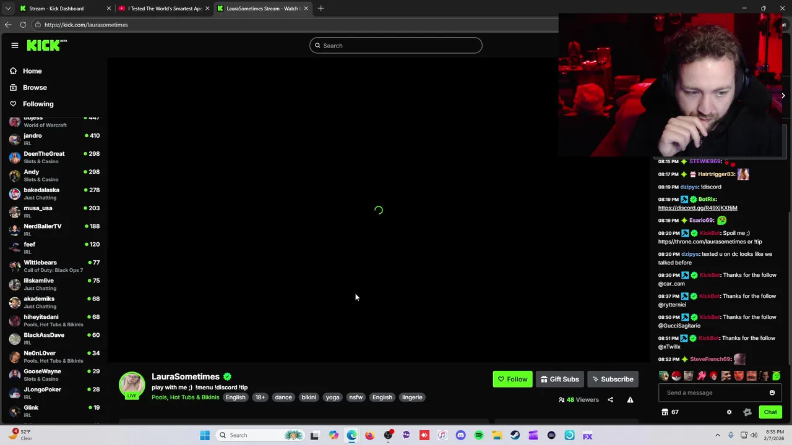792x445 pixels.
Task: Click the Gift Subs button
Action: [x=559, y=379]
